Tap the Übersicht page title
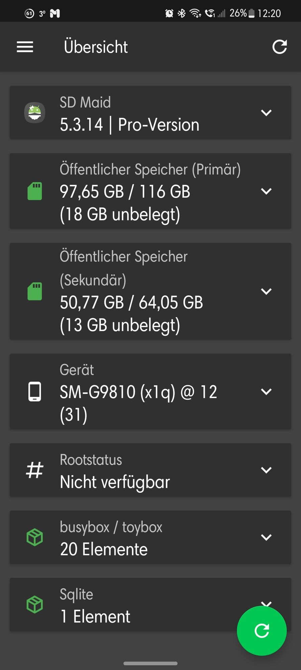The height and width of the screenshot is (670, 301). click(x=96, y=47)
